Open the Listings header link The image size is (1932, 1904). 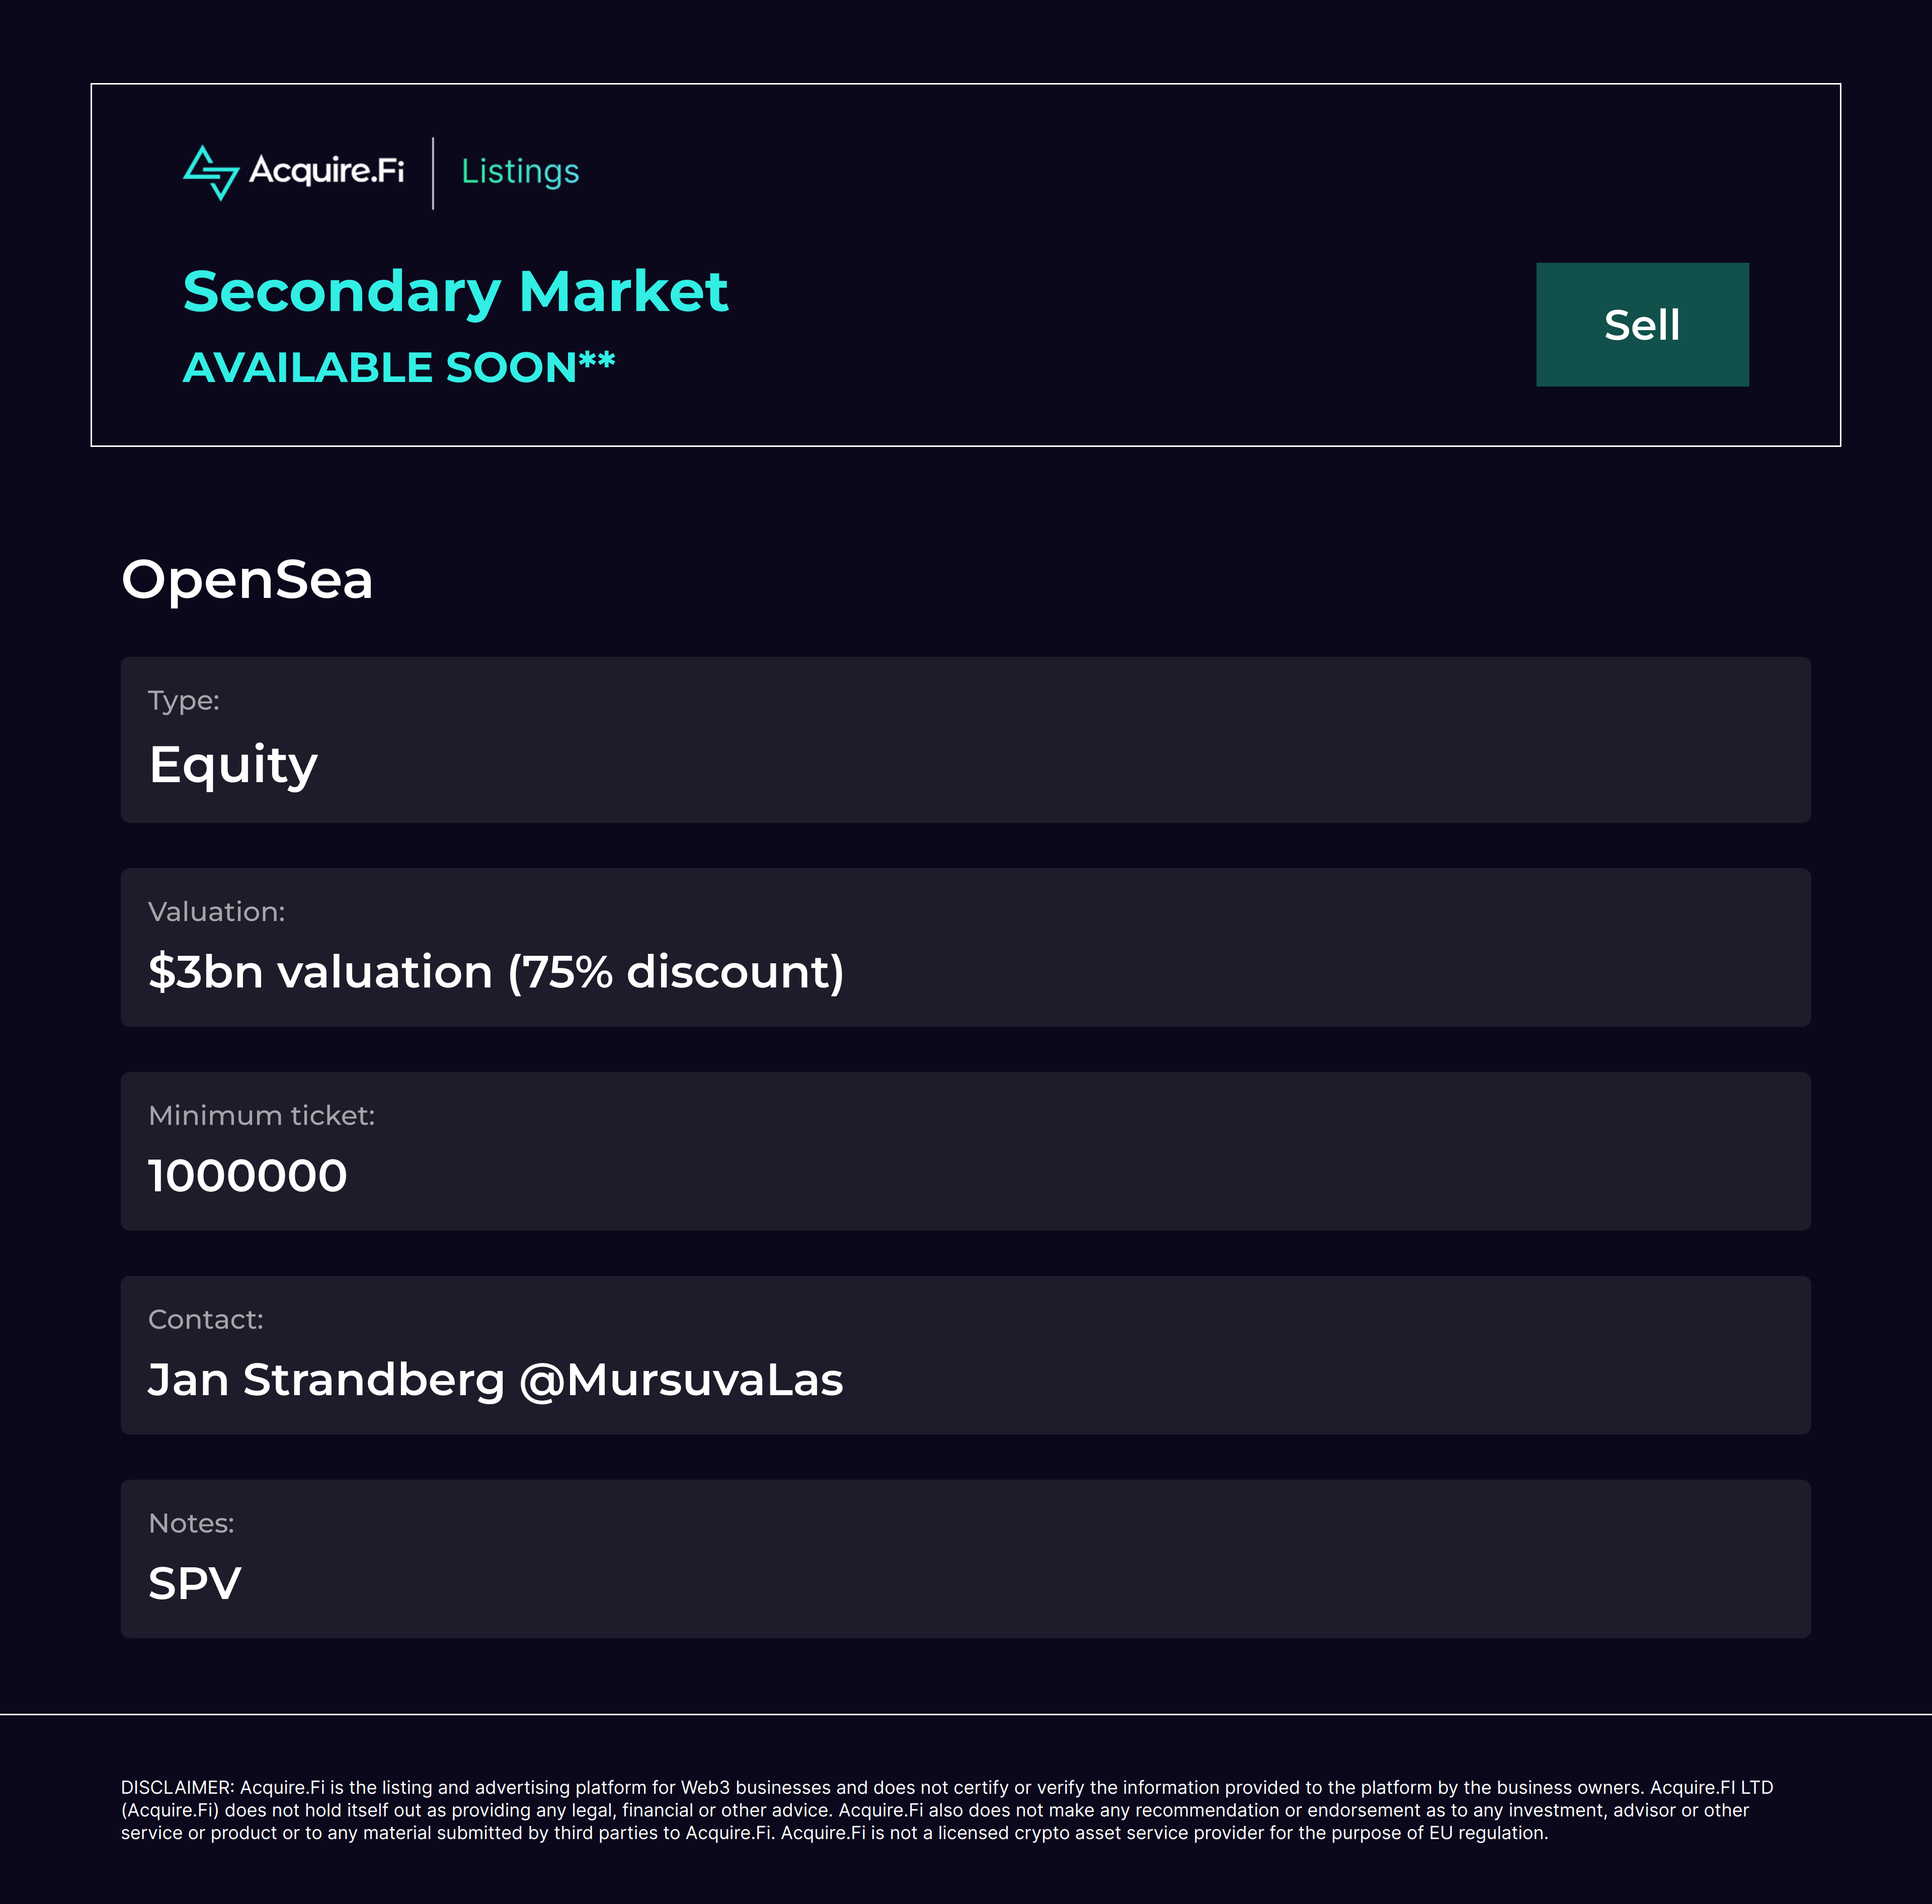coord(520,171)
